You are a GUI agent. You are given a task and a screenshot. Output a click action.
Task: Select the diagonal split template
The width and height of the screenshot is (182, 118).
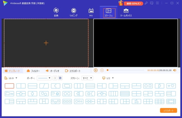point(44,86)
